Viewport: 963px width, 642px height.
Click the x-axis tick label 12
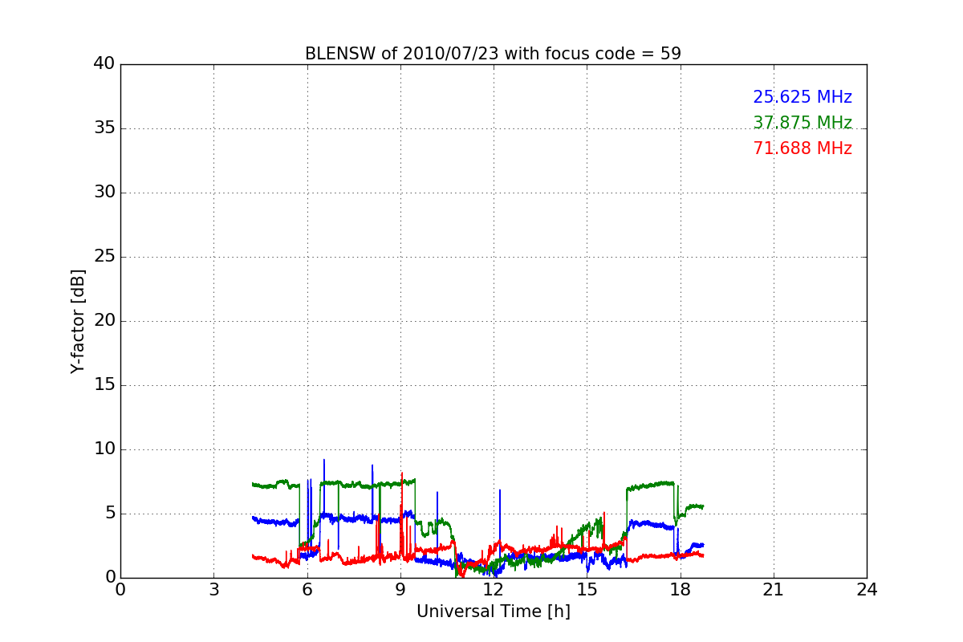point(494,590)
